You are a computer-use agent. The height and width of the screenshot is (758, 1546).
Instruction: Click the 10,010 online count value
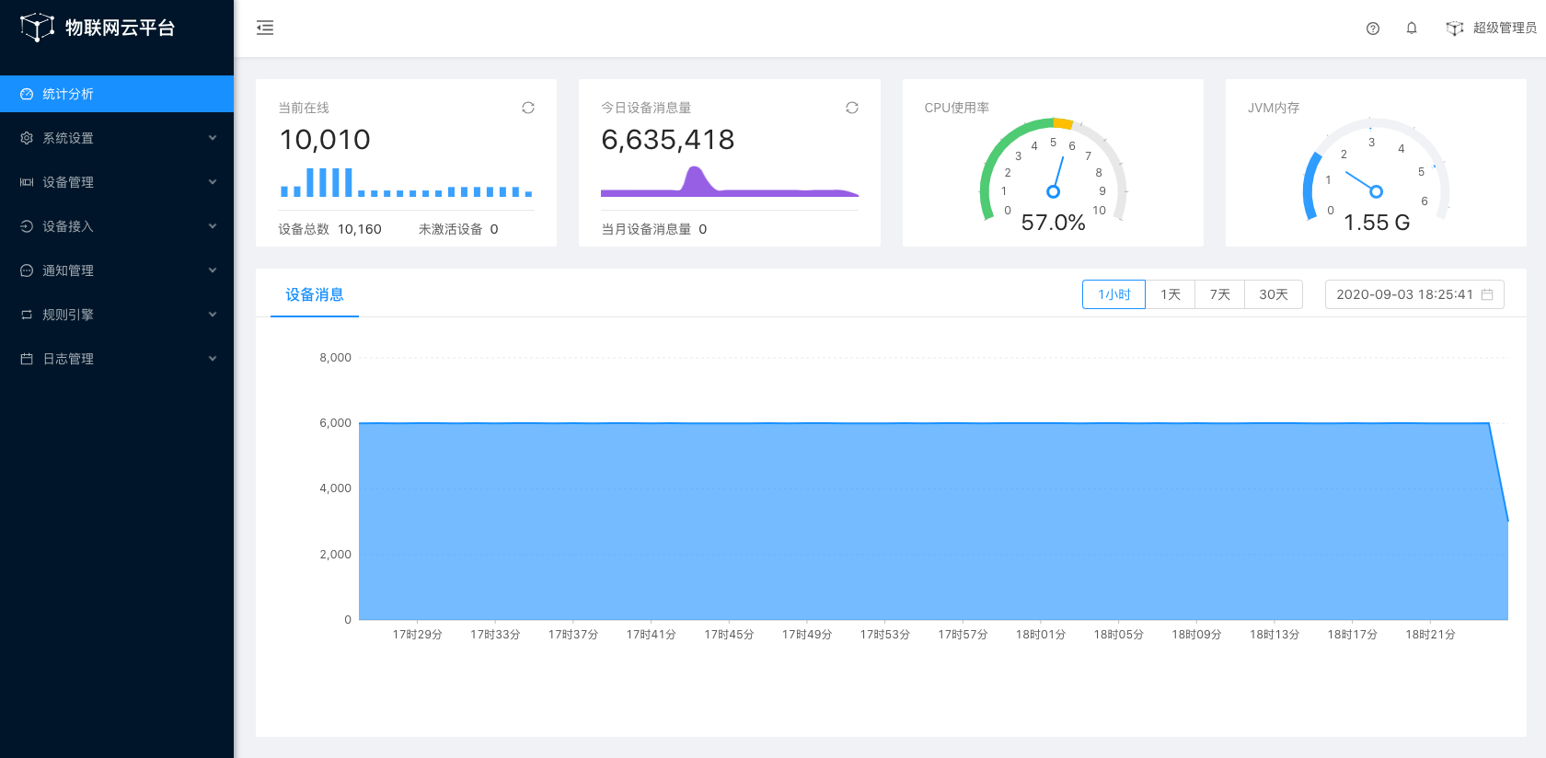325,140
